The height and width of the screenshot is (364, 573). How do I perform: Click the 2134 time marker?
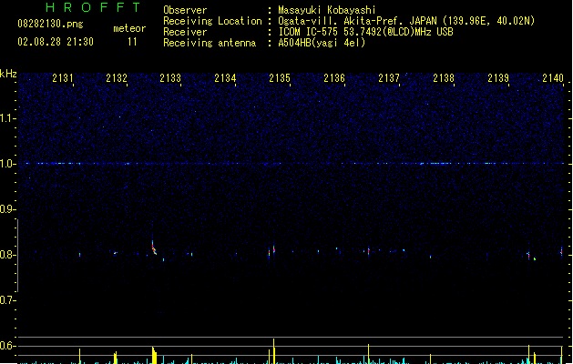point(225,78)
